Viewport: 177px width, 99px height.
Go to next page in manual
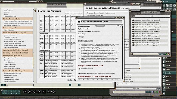click(x=79, y=85)
